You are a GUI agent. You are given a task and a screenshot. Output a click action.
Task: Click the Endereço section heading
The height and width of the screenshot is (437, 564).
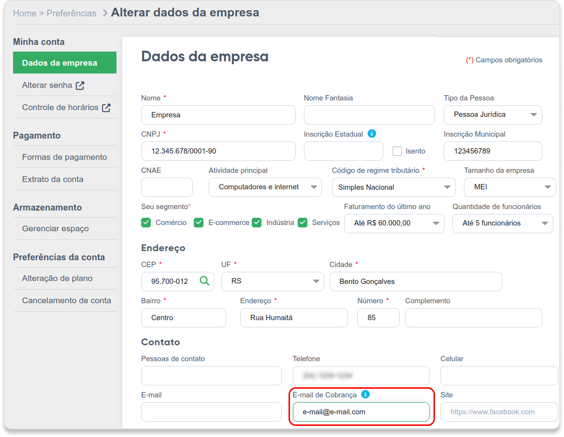[163, 248]
